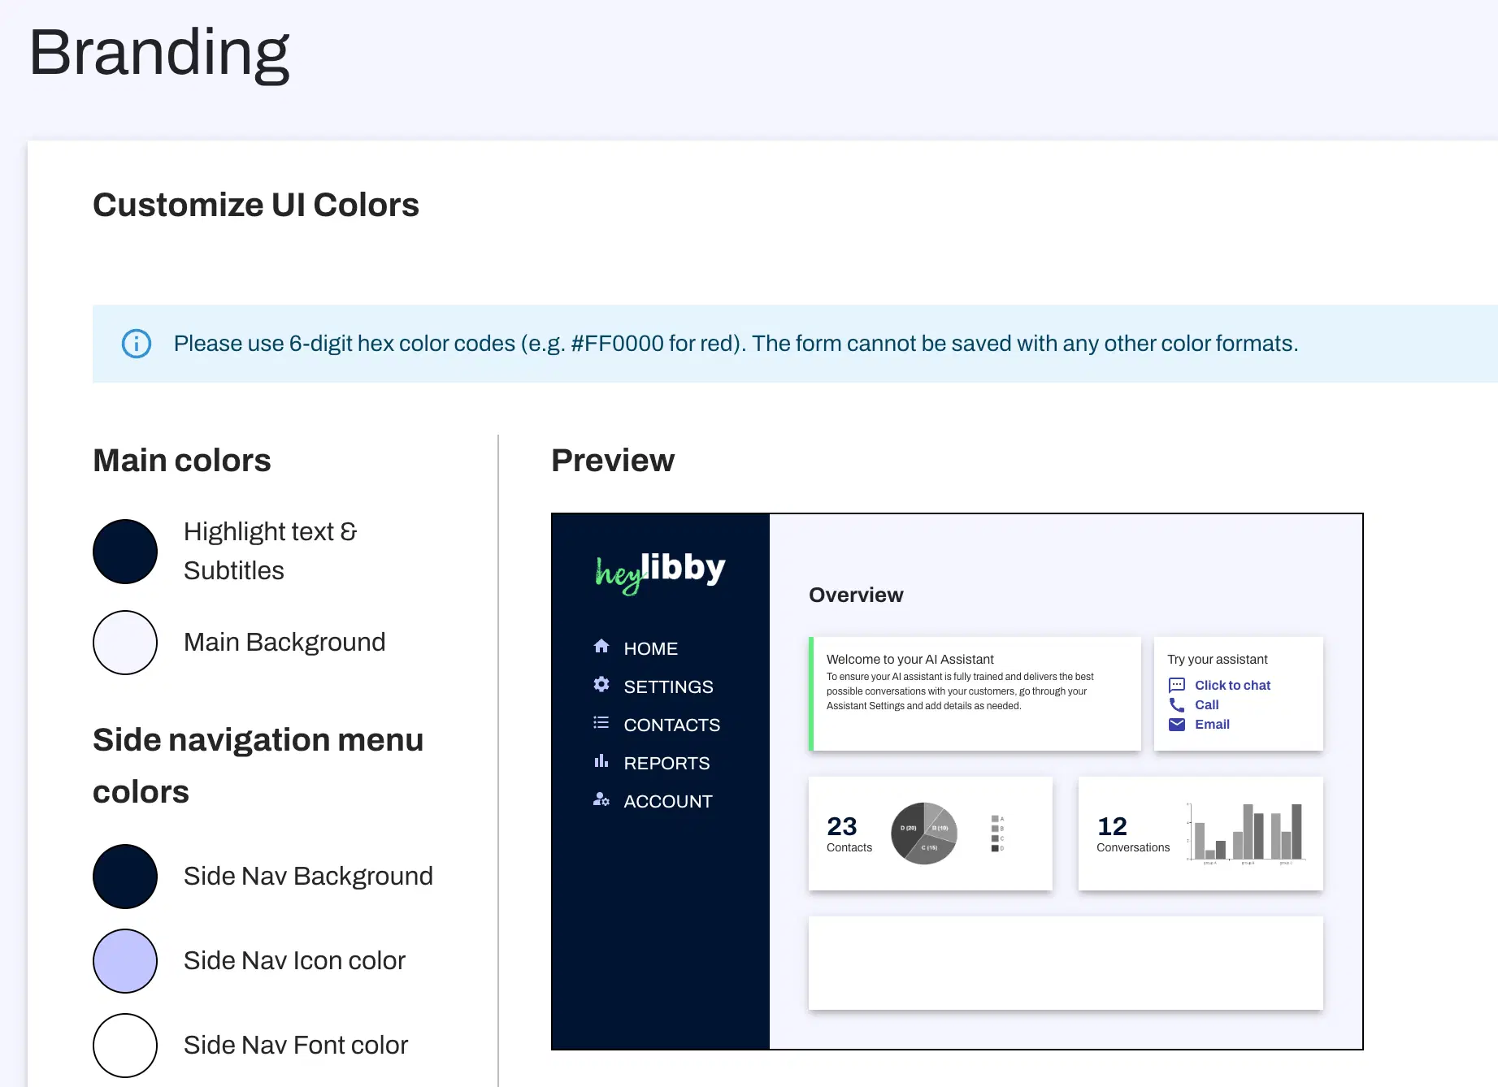Image resolution: width=1498 pixels, height=1087 pixels.
Task: Select REPORTS from the preview menu
Action: tap(667, 762)
